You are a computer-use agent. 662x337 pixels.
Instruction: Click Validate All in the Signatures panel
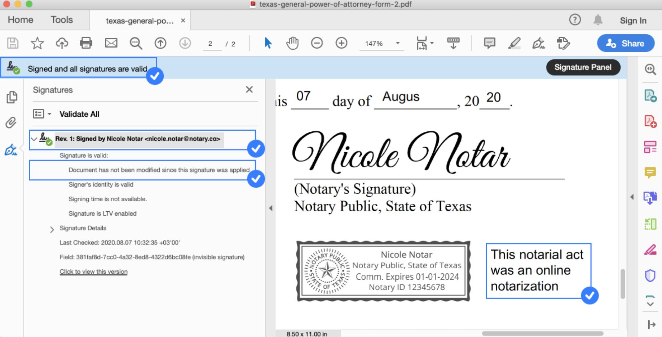[79, 114]
